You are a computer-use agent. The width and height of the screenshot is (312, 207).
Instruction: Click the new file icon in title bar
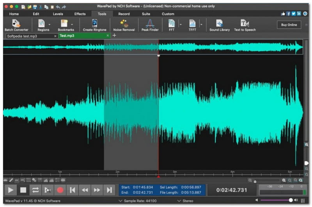tap(23, 7)
